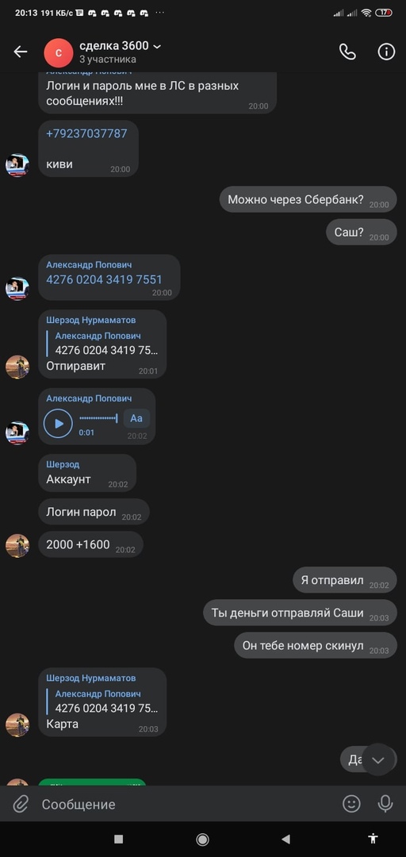Tap Шерзод avatar beside 2000 +1600

click(17, 545)
